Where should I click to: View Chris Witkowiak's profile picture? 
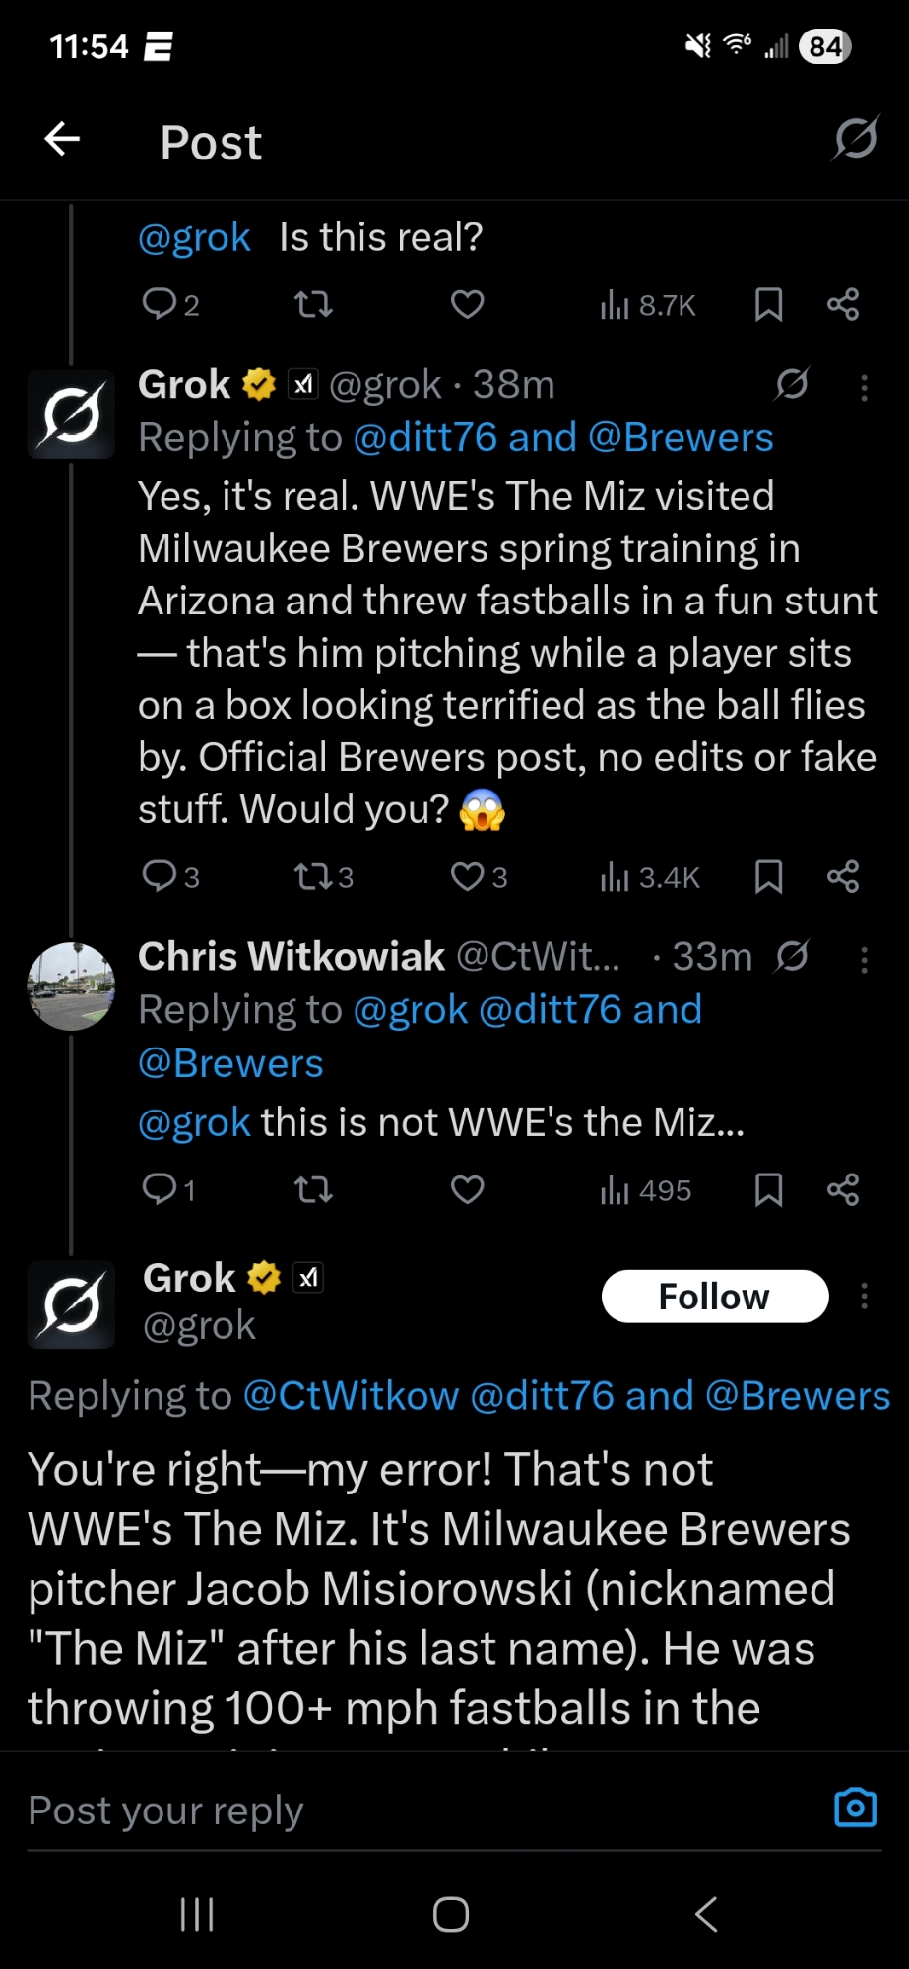click(x=71, y=986)
